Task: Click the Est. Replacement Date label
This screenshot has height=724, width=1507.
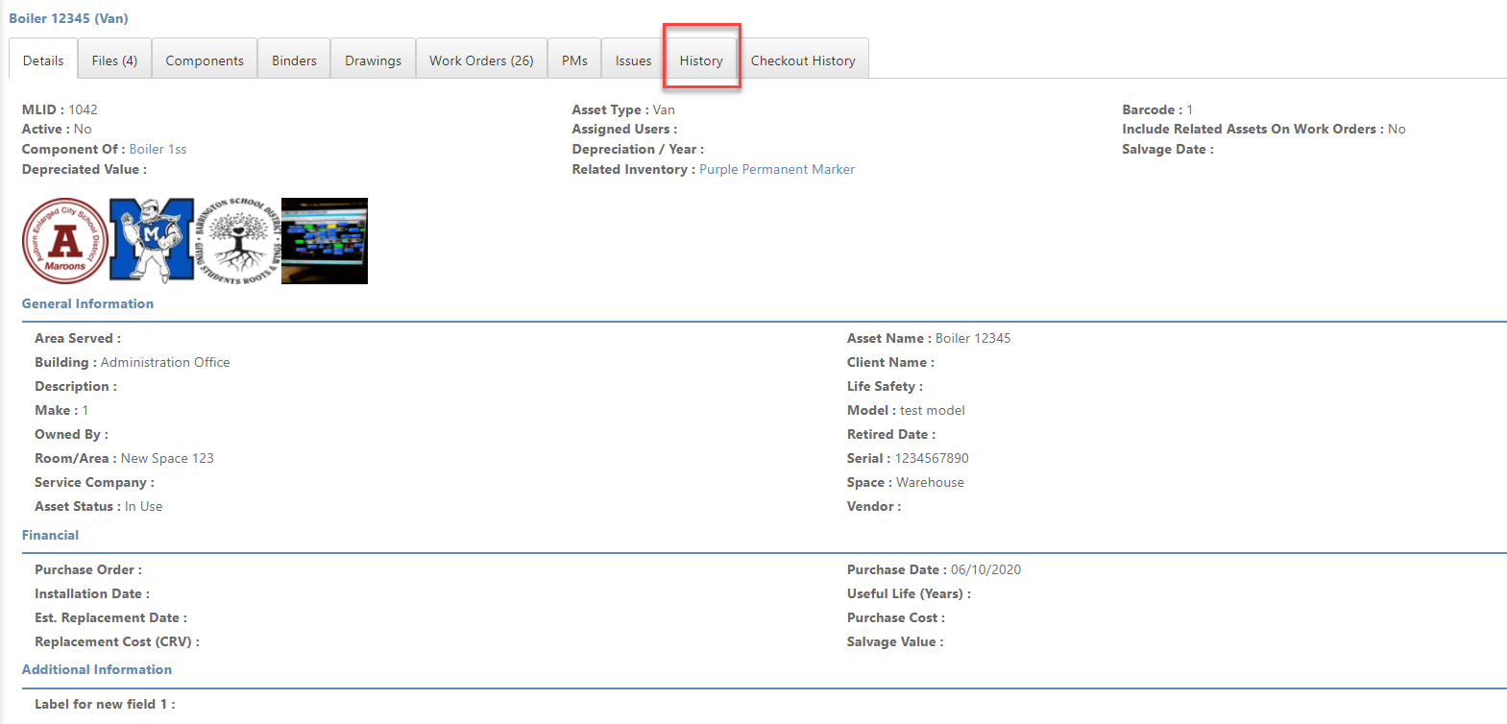Action: [x=110, y=617]
